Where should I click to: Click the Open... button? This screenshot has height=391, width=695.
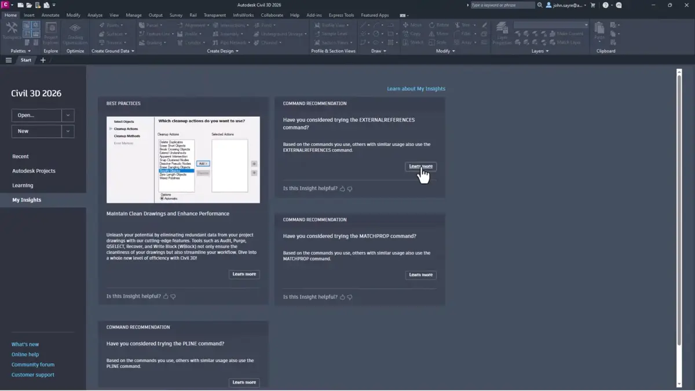pyautogui.click(x=36, y=115)
